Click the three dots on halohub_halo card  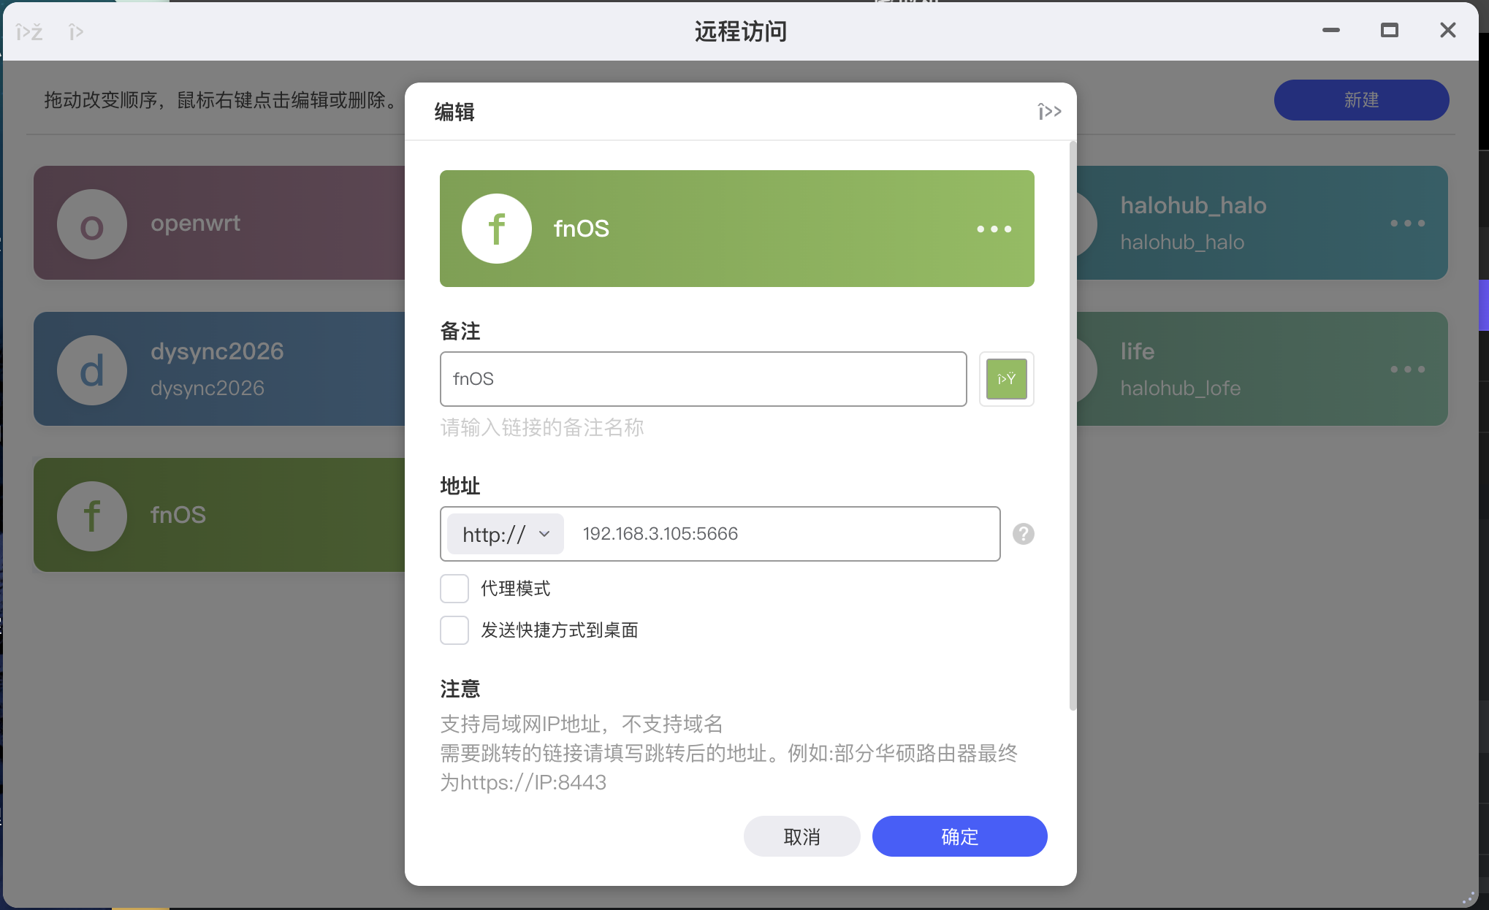1407,223
